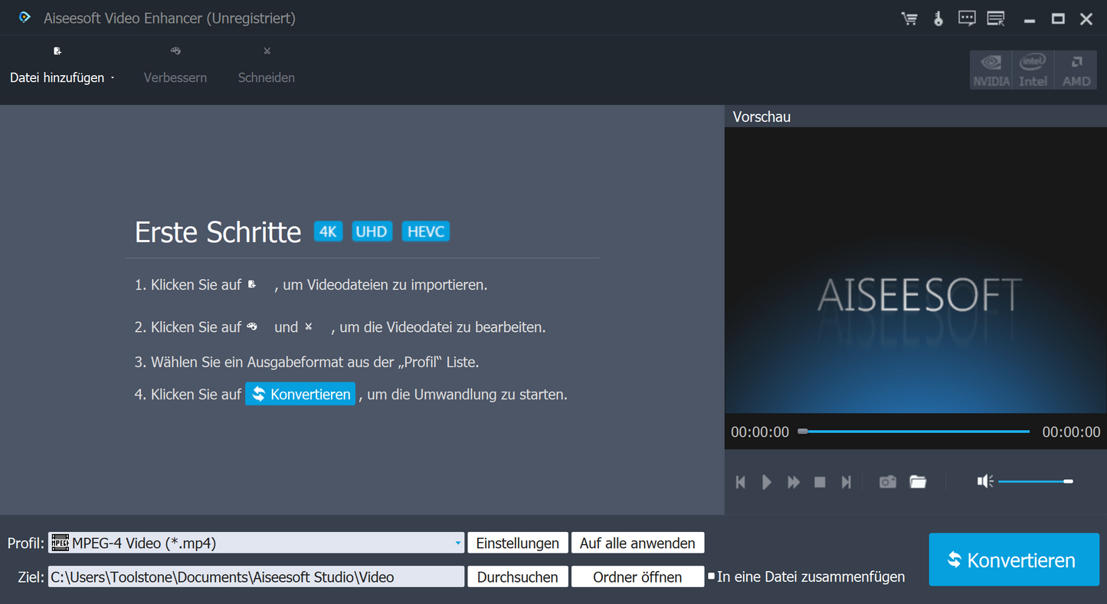Image resolution: width=1107 pixels, height=604 pixels.
Task: Click the key registration icon
Action: click(x=938, y=18)
